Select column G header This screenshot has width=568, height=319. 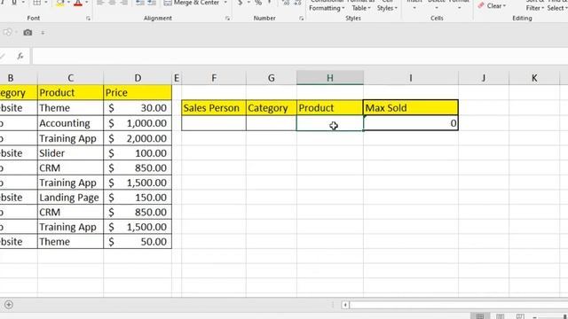tap(271, 78)
